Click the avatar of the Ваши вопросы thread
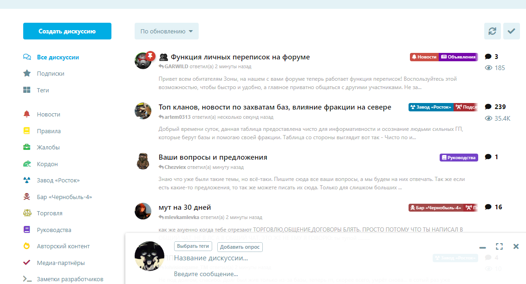Viewport: 526px width, 284px height. pyautogui.click(x=143, y=161)
